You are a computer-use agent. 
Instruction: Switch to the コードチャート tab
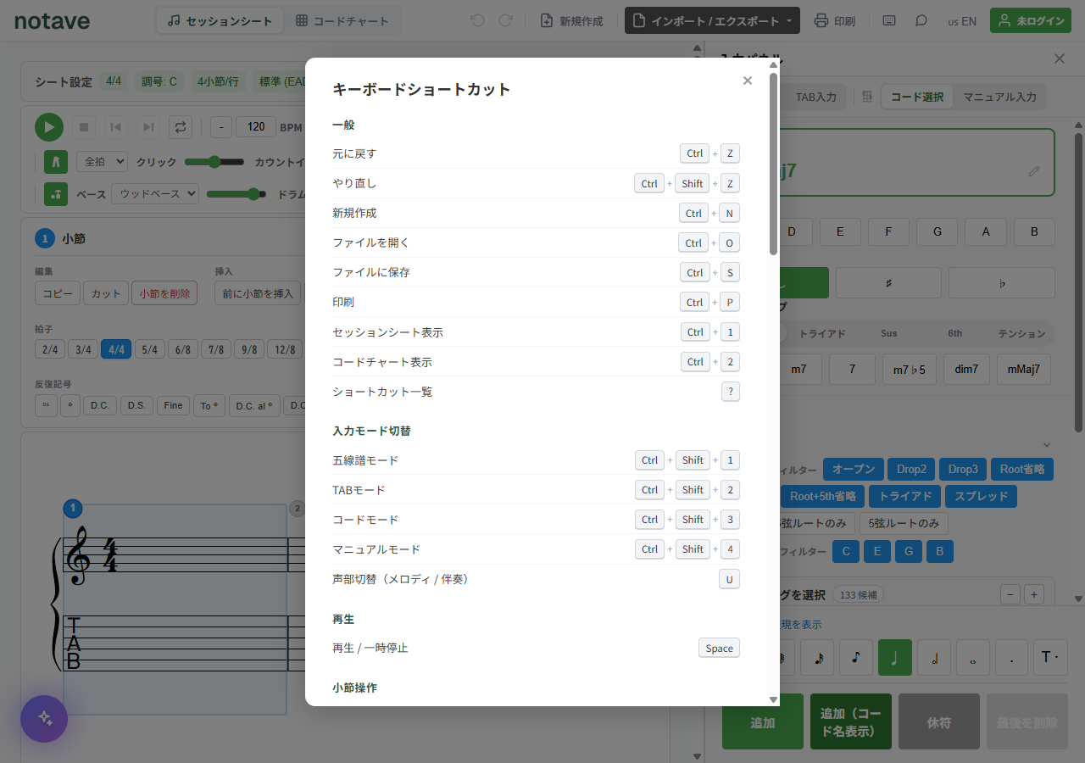coord(342,20)
